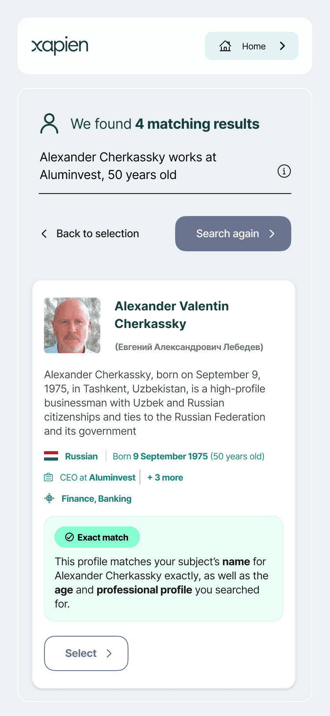330x716 pixels.
Task: Click the globe icon beside Finance, Banking
Action: coord(50,499)
